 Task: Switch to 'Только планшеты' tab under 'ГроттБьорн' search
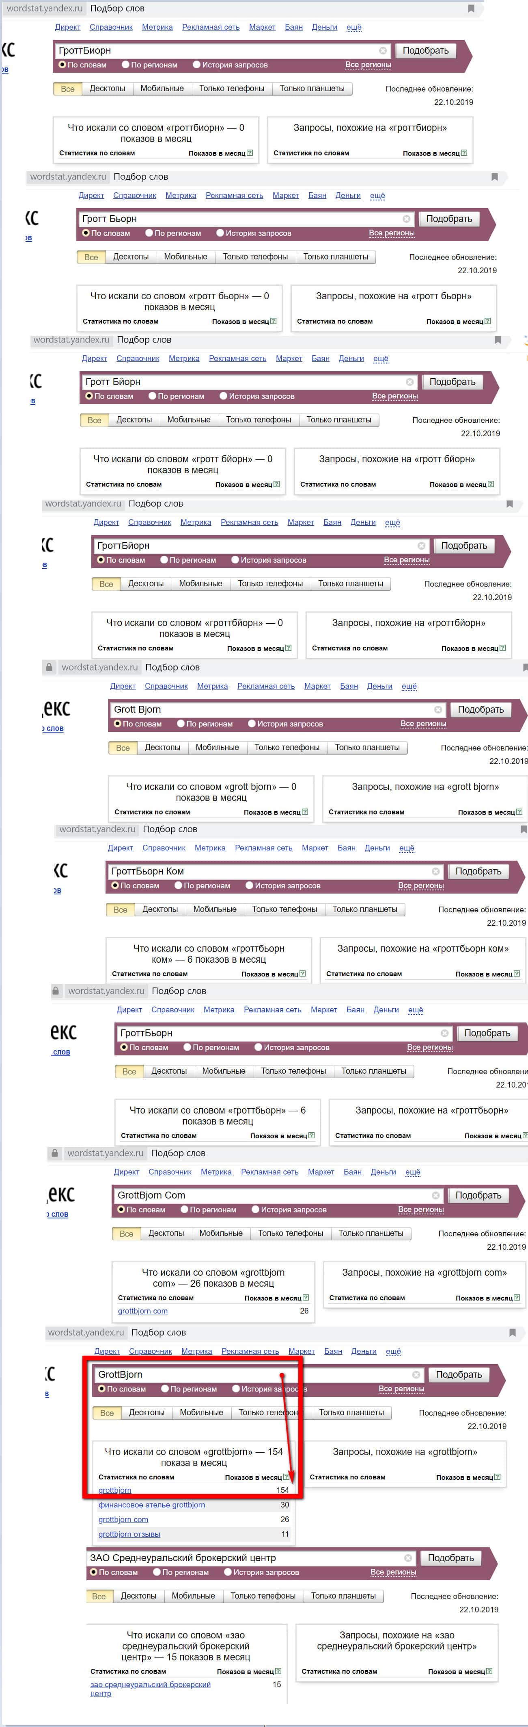coord(373,1071)
